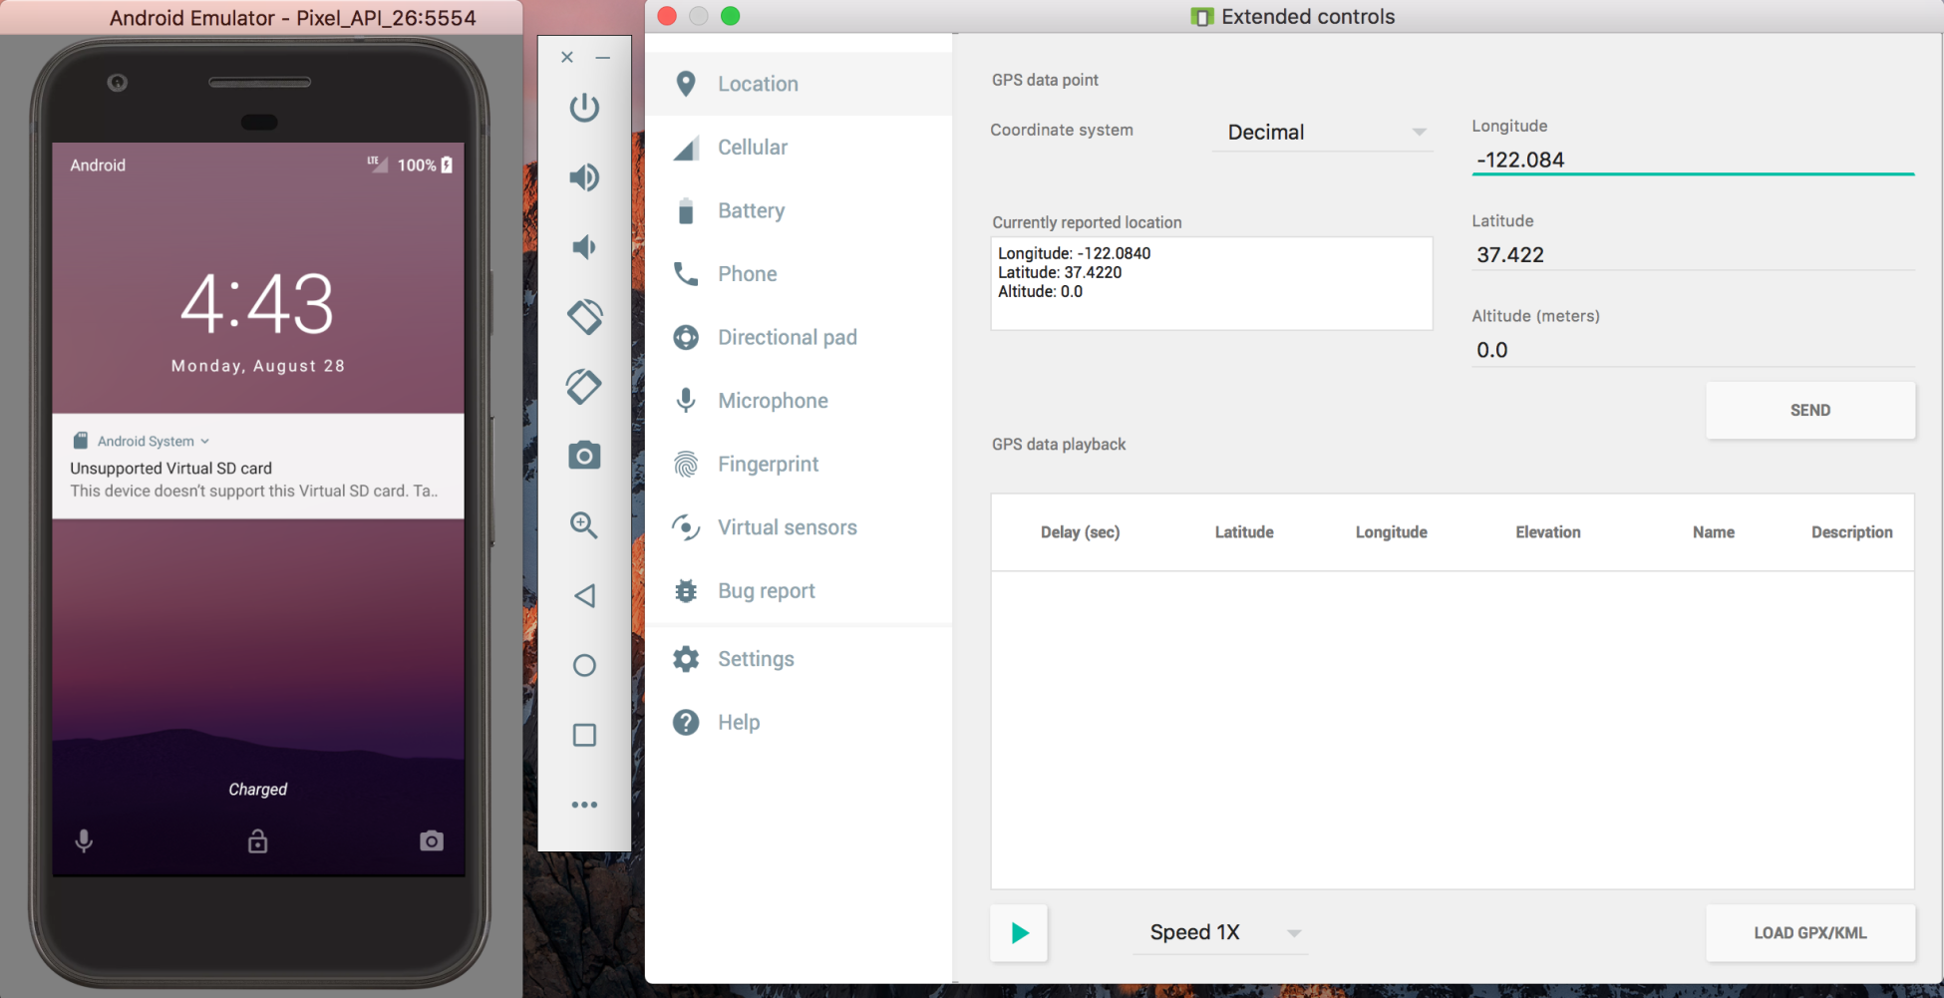The width and height of the screenshot is (1944, 998).
Task: Click the Elevation column header
Action: [1547, 532]
